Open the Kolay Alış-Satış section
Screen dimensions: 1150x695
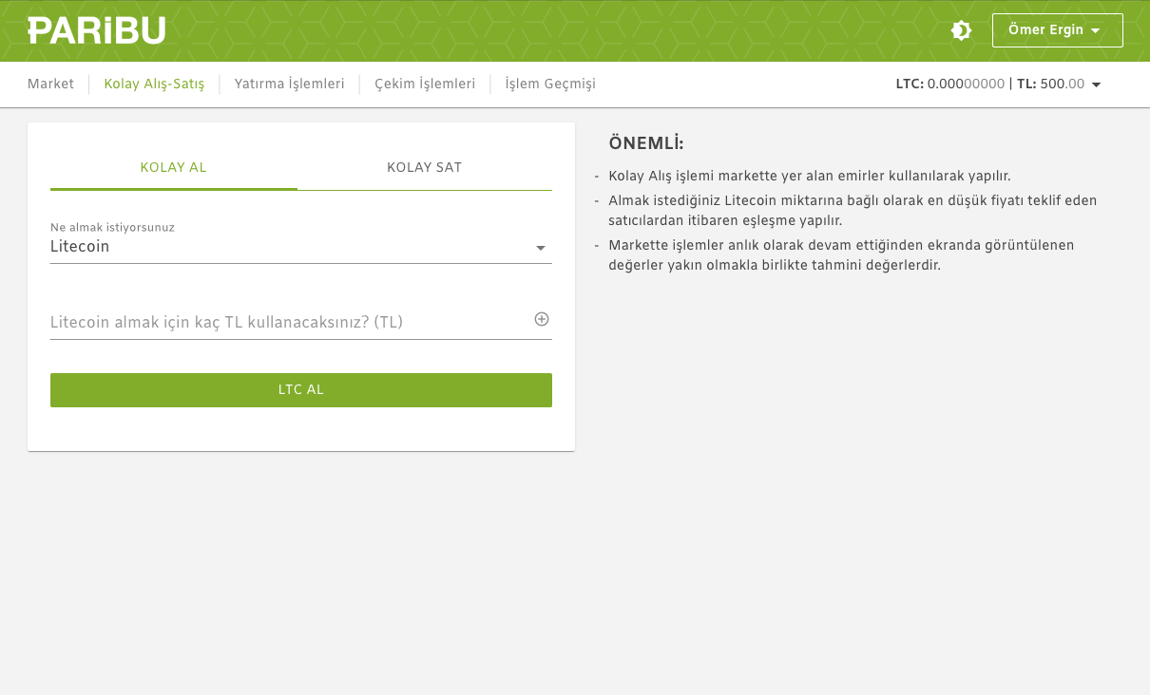pyautogui.click(x=154, y=85)
